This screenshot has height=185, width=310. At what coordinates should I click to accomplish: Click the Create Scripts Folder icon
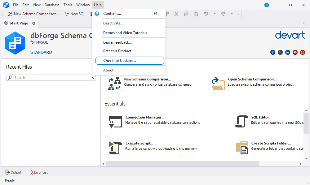(x=242, y=148)
